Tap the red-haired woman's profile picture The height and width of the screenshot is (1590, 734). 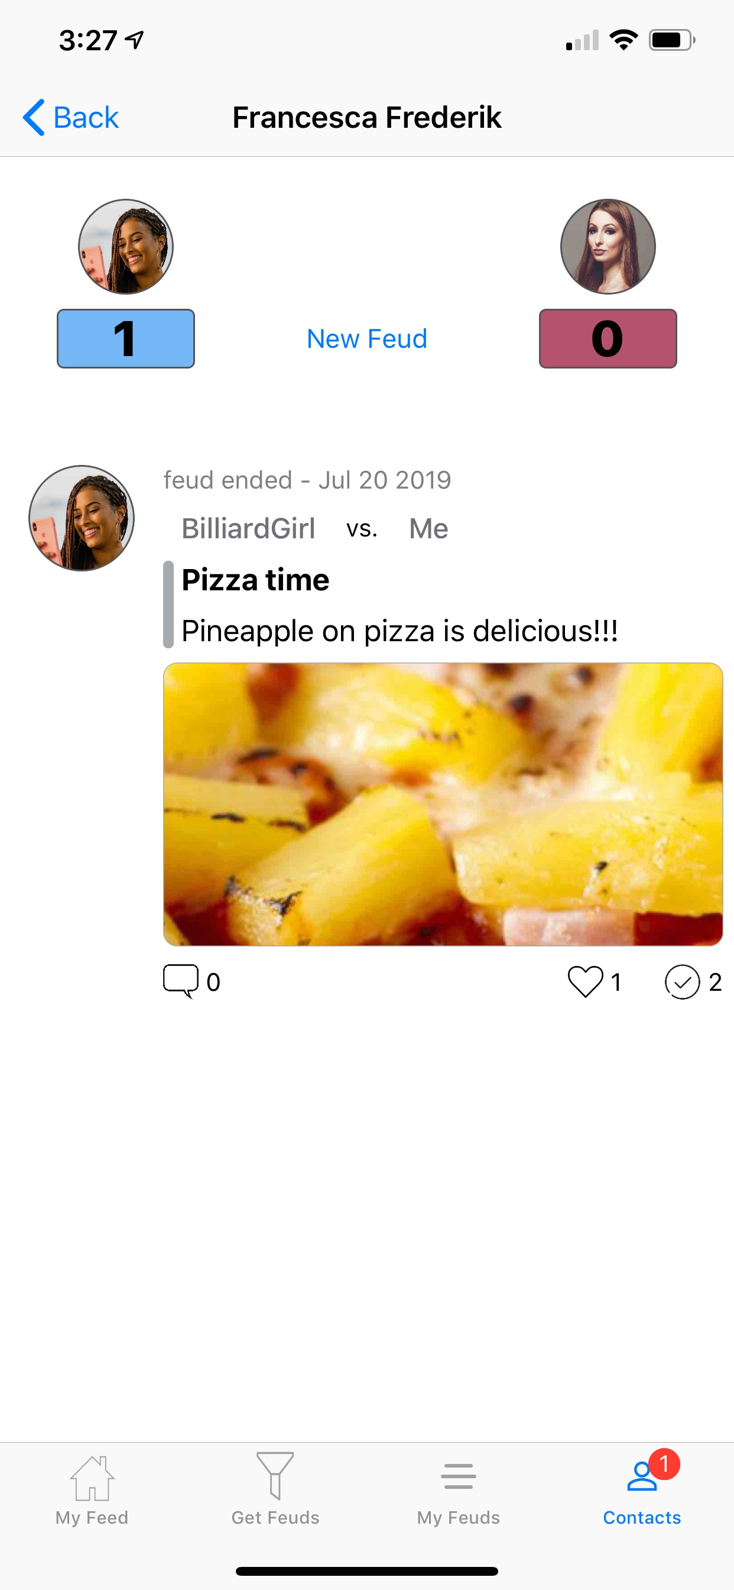click(x=608, y=246)
